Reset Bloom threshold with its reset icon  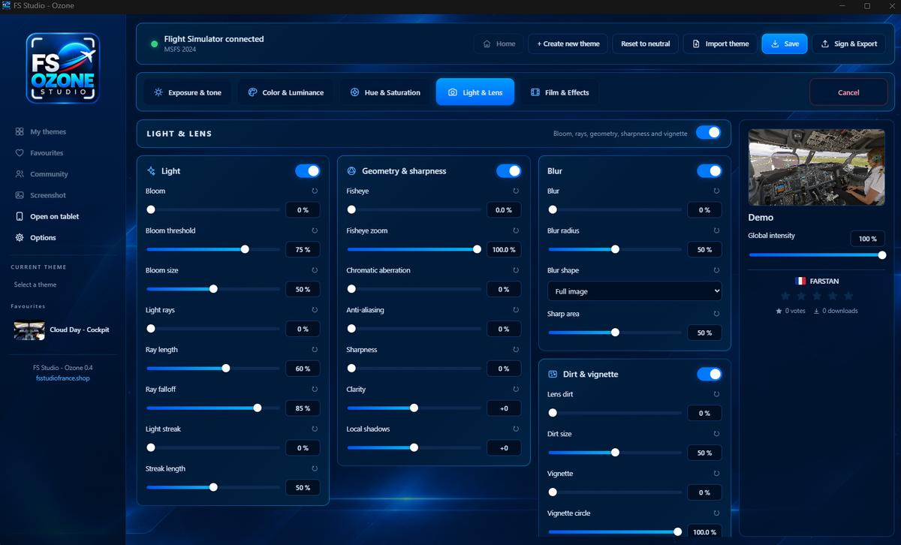[314, 231]
